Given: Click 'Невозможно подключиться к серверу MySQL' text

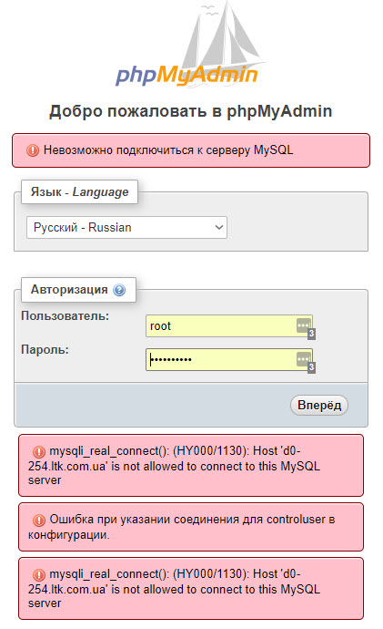Looking at the screenshot, I should pyautogui.click(x=168, y=150).
